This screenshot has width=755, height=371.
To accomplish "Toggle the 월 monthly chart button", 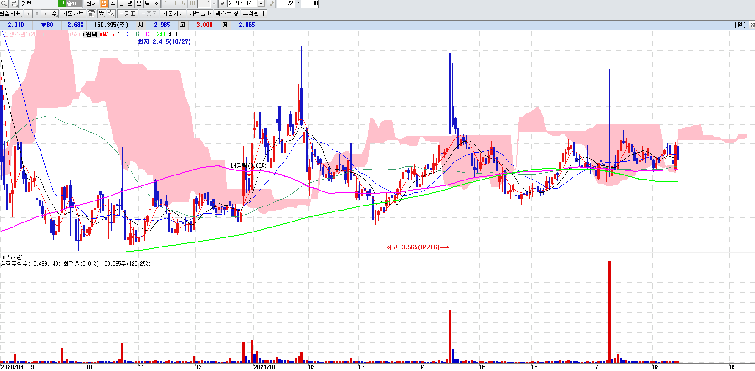I will click(x=121, y=4).
